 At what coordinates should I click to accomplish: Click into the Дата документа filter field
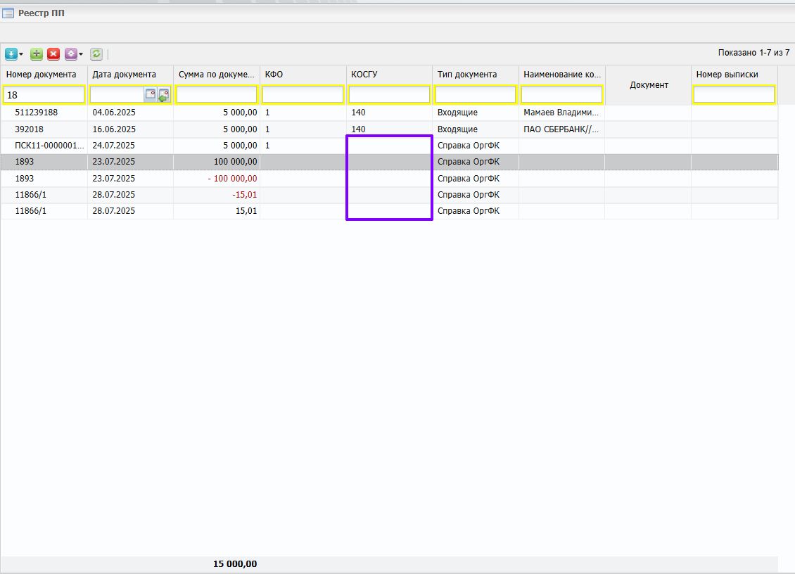tap(117, 95)
